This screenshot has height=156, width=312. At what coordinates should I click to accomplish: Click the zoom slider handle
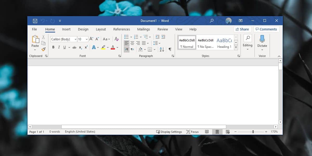click(253, 132)
